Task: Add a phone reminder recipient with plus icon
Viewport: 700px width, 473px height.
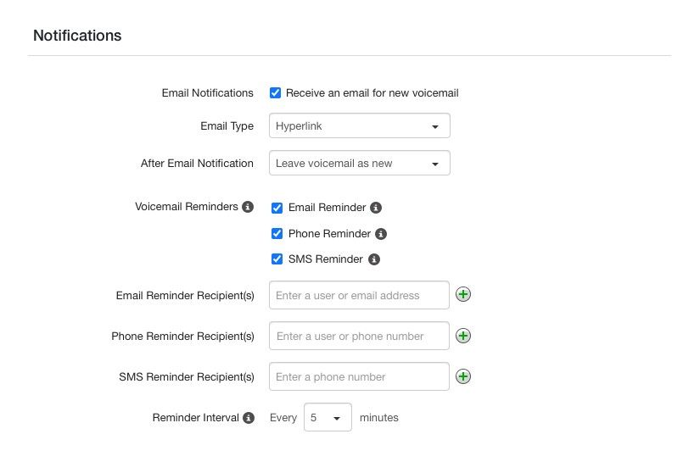Action: (463, 336)
